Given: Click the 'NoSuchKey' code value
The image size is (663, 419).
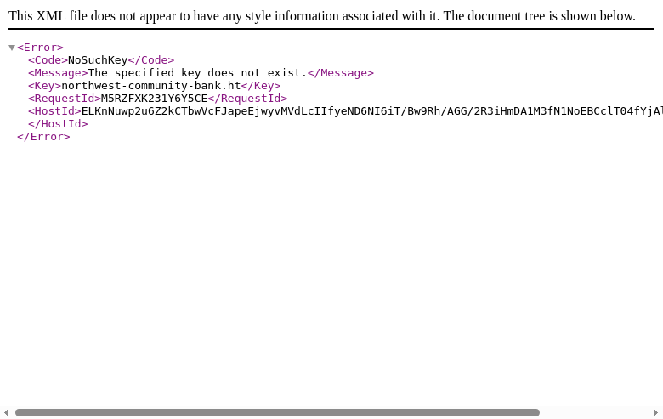Looking at the screenshot, I should point(98,60).
